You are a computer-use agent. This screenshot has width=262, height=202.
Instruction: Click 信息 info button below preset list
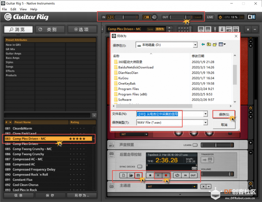[19, 195]
